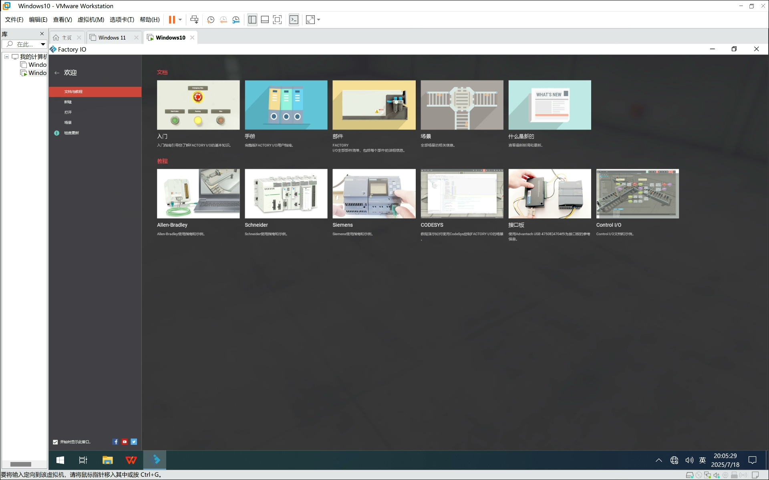Open the YouTube link icon
This screenshot has width=769, height=480.
click(125, 442)
